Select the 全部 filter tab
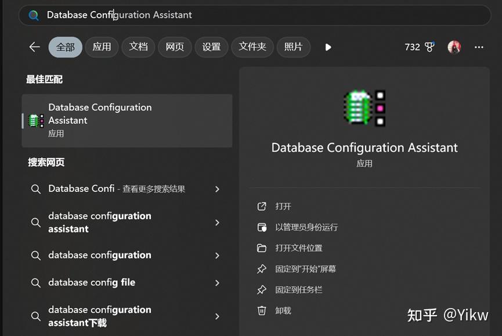Viewport: 502px width, 336px height. pos(66,47)
